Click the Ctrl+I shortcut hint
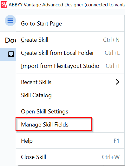125x166 pixels. click(113, 66)
